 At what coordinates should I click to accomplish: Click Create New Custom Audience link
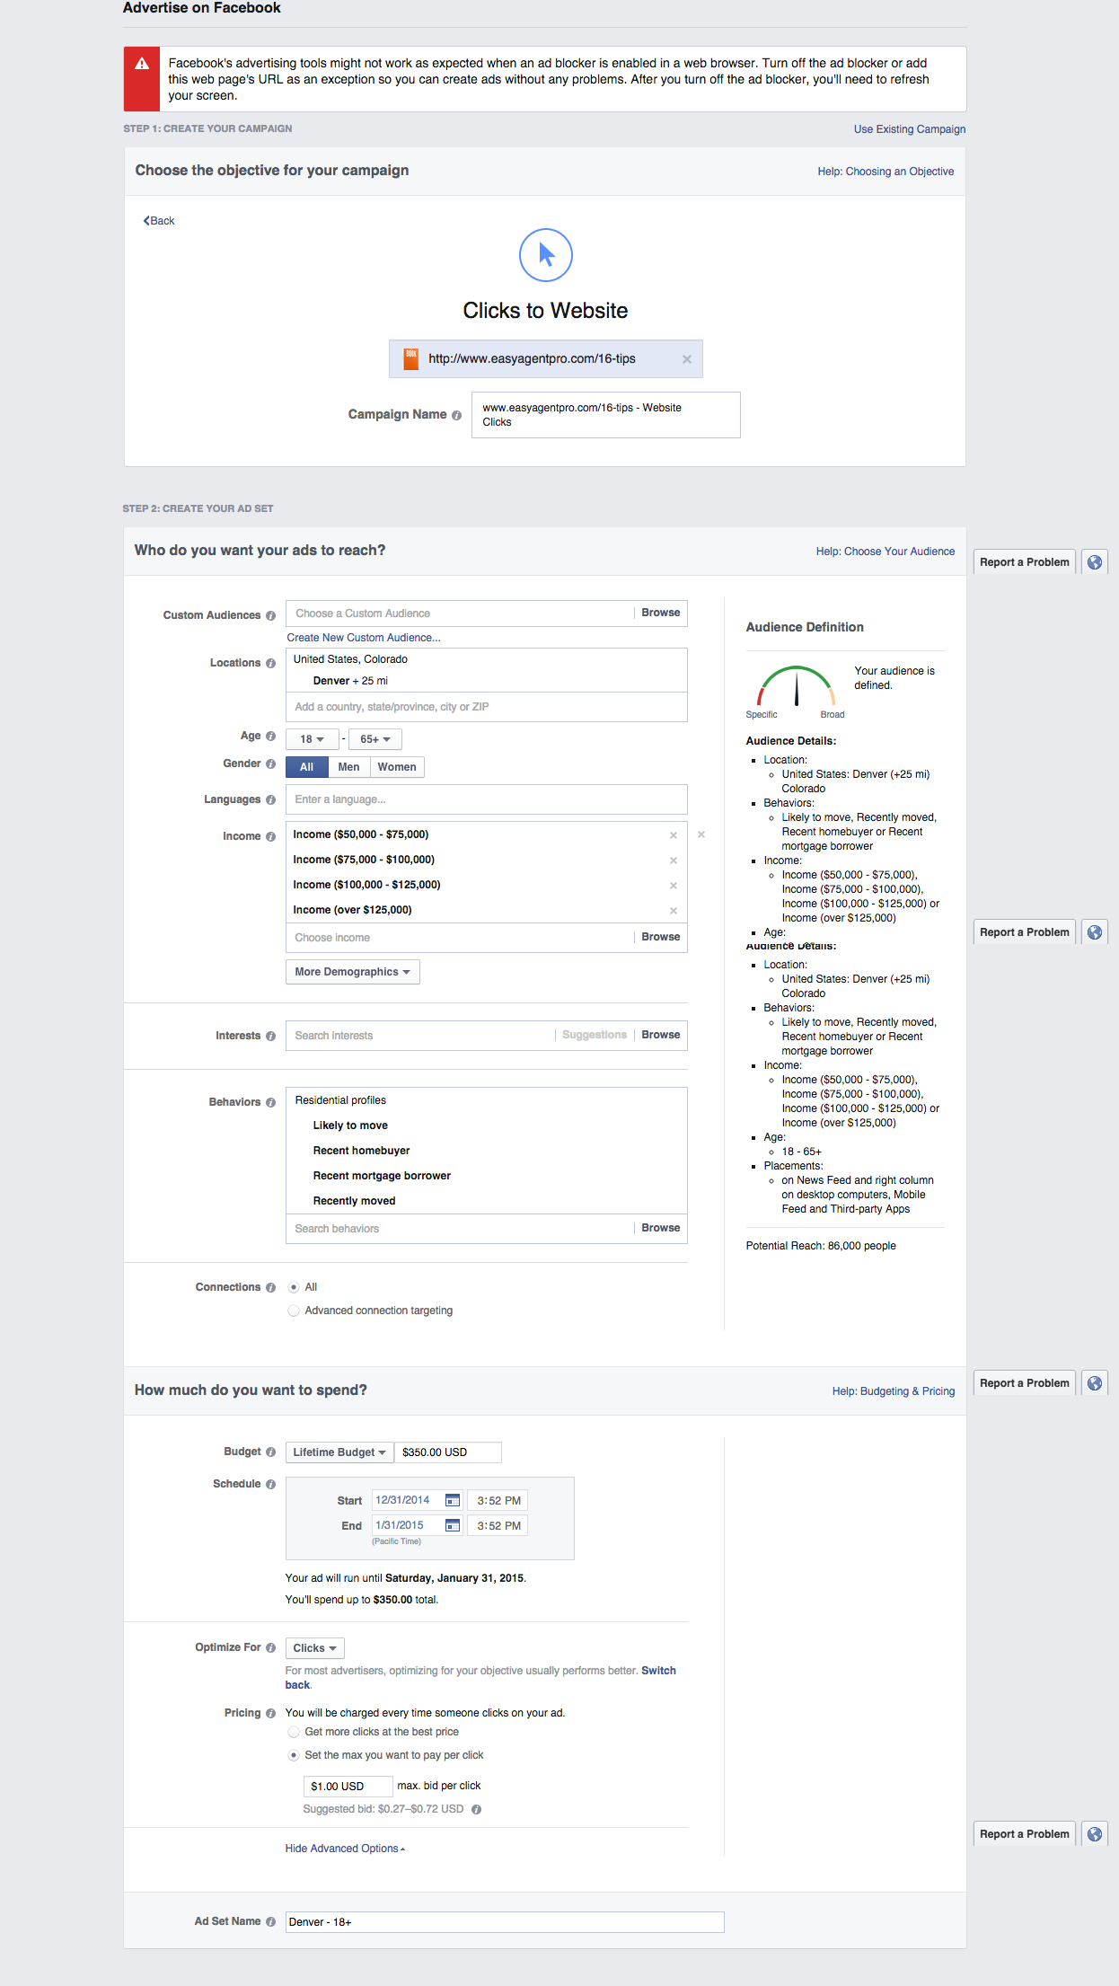click(364, 638)
